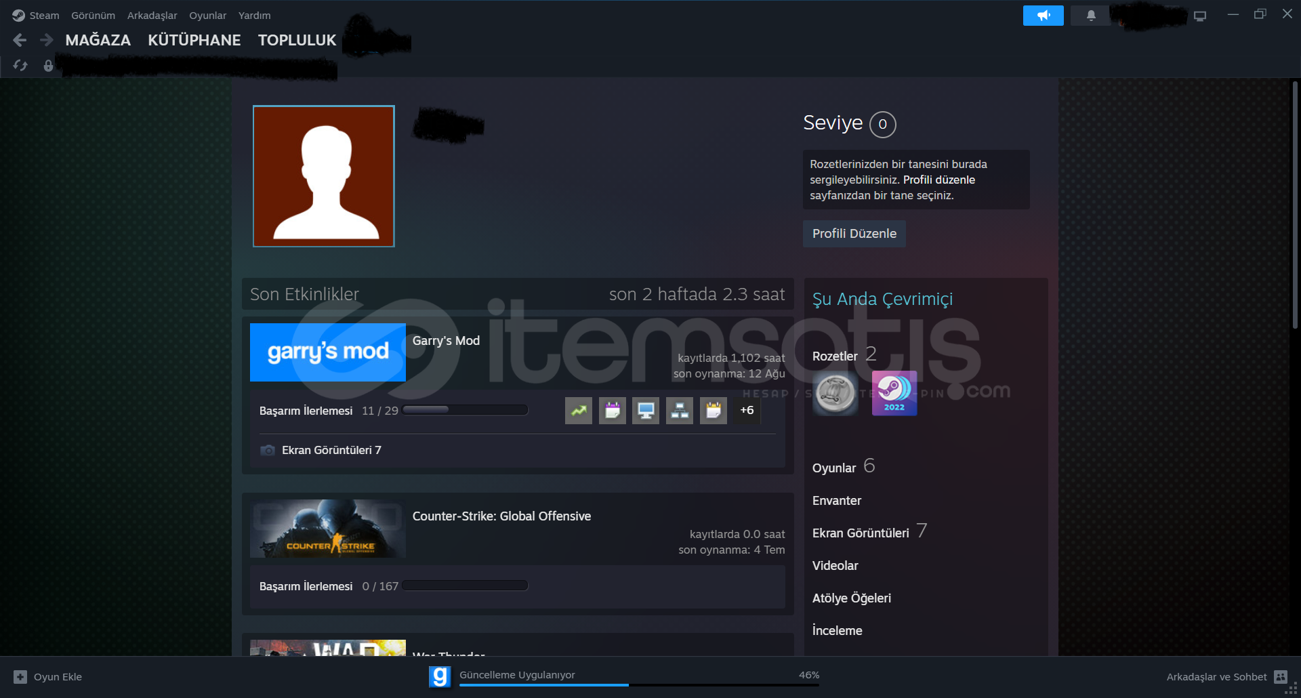Open the Yardım menu
This screenshot has width=1301, height=698.
click(x=254, y=15)
